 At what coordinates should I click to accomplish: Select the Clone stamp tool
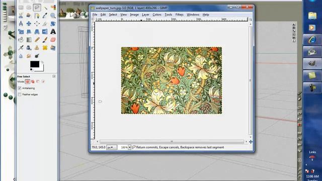point(37,48)
